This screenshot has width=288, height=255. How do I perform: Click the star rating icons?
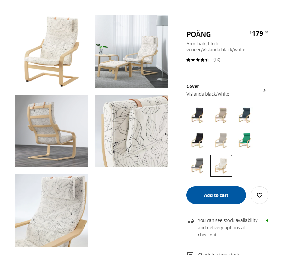tap(197, 60)
